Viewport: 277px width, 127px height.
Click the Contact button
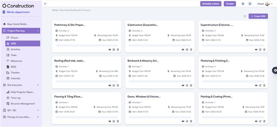tap(230, 4)
